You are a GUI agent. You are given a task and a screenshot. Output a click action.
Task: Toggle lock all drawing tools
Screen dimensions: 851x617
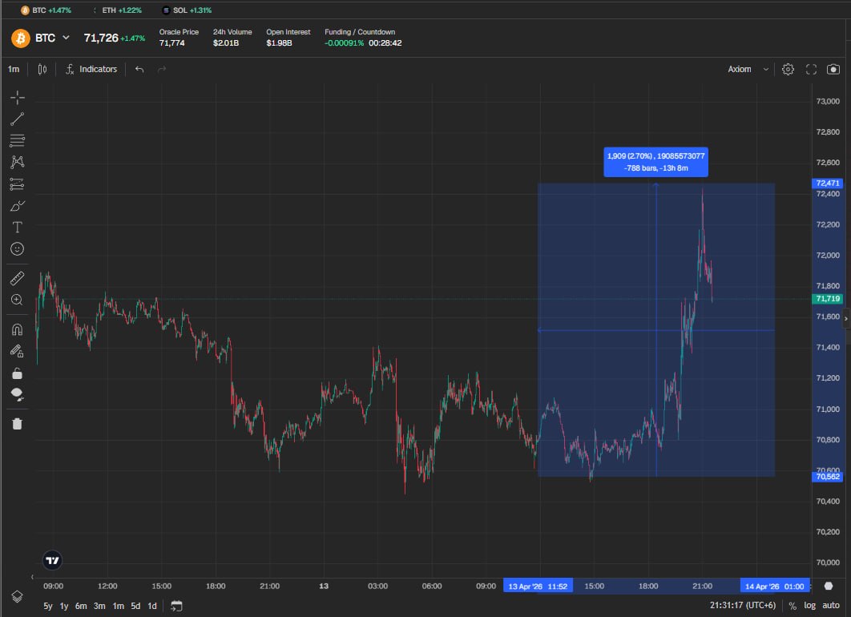click(x=18, y=373)
